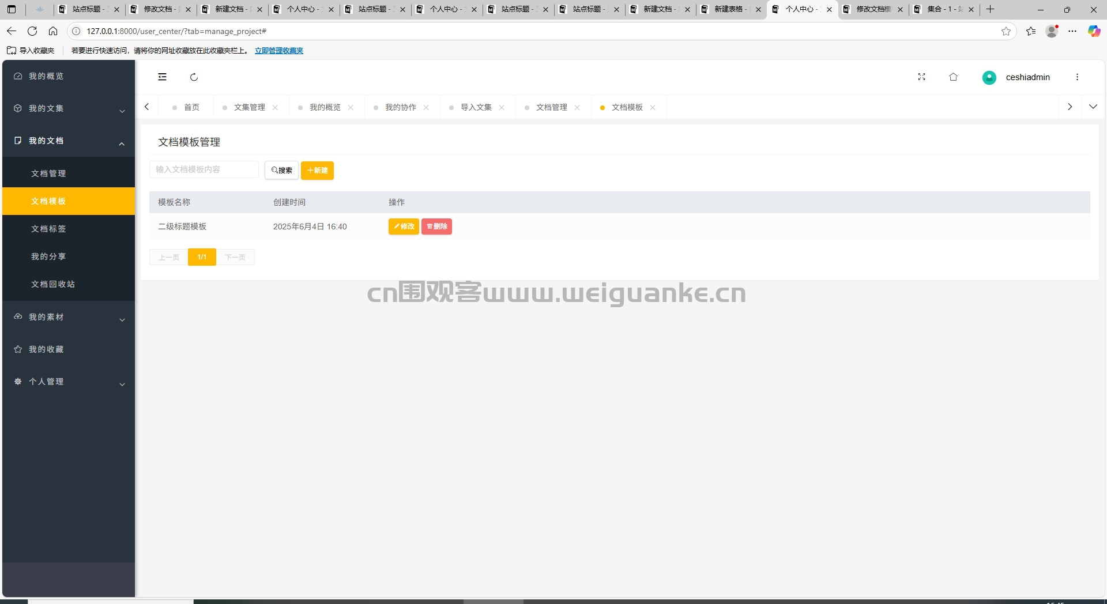The width and height of the screenshot is (1107, 604).
Task: Open the browser settings ellipsis menu
Action: click(x=1072, y=31)
